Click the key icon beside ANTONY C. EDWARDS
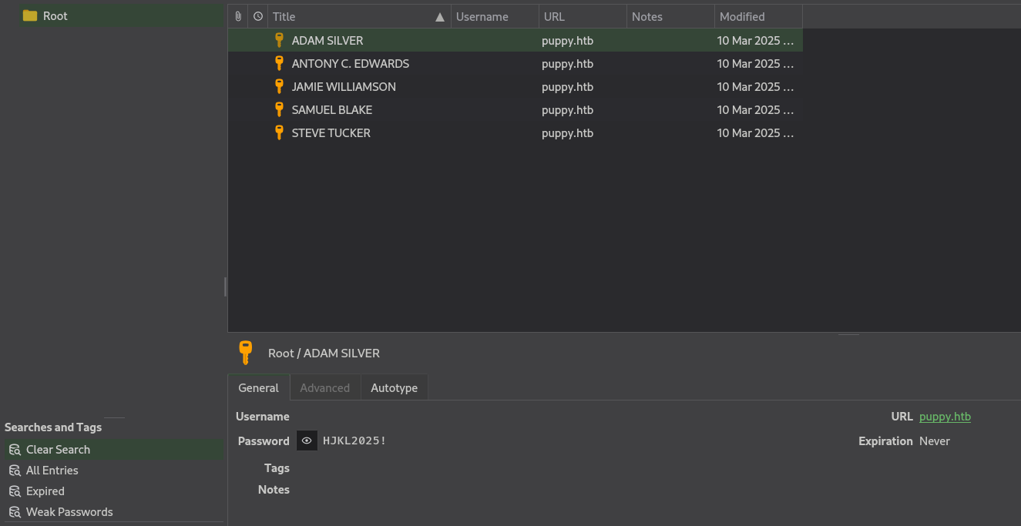This screenshot has height=526, width=1021. 279,63
